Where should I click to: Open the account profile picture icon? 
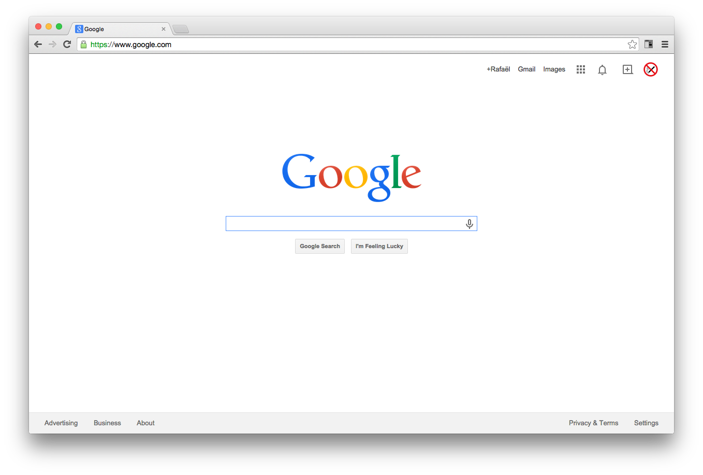point(651,69)
